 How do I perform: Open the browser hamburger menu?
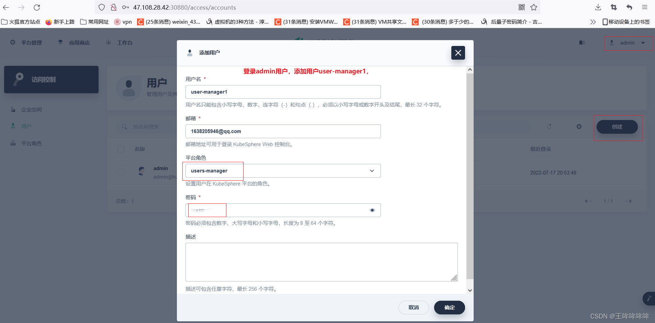[x=645, y=7]
